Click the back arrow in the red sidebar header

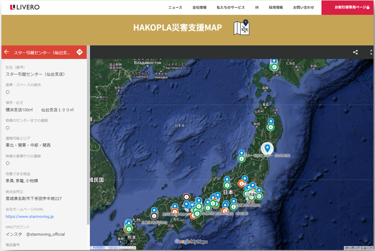click(x=7, y=52)
